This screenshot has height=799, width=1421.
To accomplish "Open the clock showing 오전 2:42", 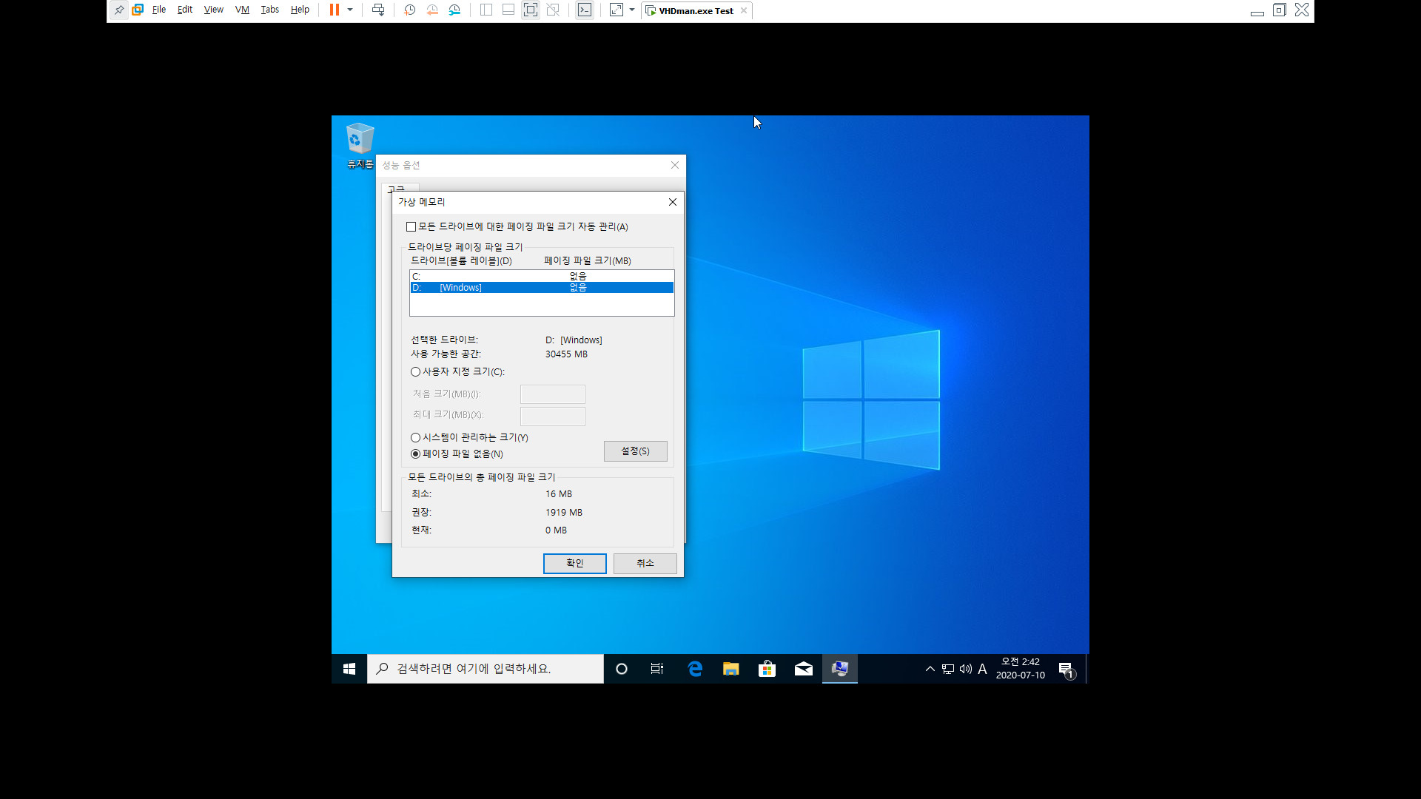I will 1021,669.
